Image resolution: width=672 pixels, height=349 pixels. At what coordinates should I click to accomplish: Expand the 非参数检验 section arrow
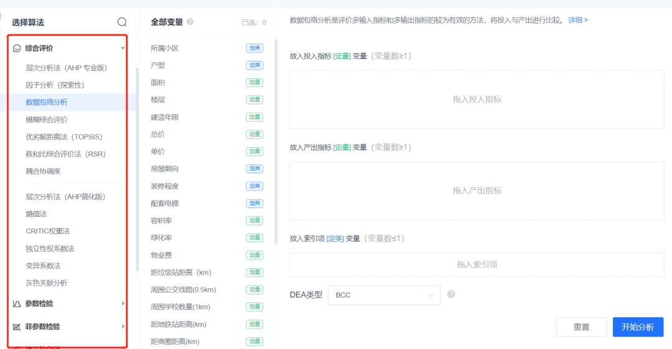tap(123, 326)
